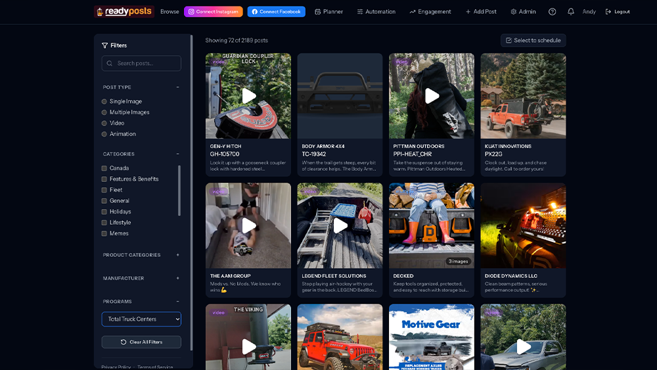The width and height of the screenshot is (657, 370).
Task: Click the GH-105700 product code
Action: click(225, 154)
